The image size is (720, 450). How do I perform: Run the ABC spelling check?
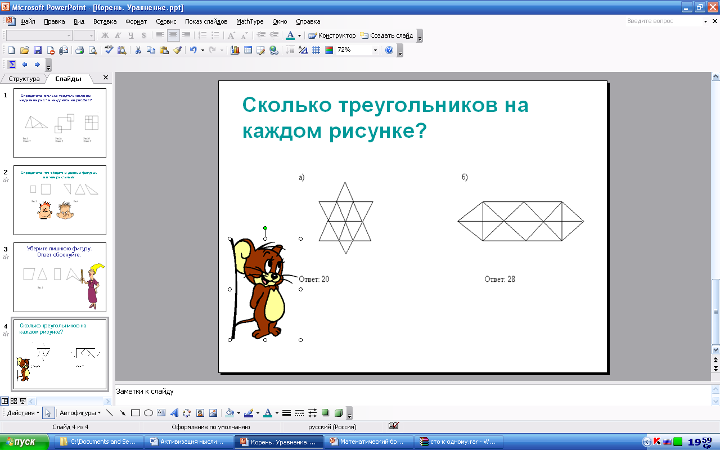[109, 50]
